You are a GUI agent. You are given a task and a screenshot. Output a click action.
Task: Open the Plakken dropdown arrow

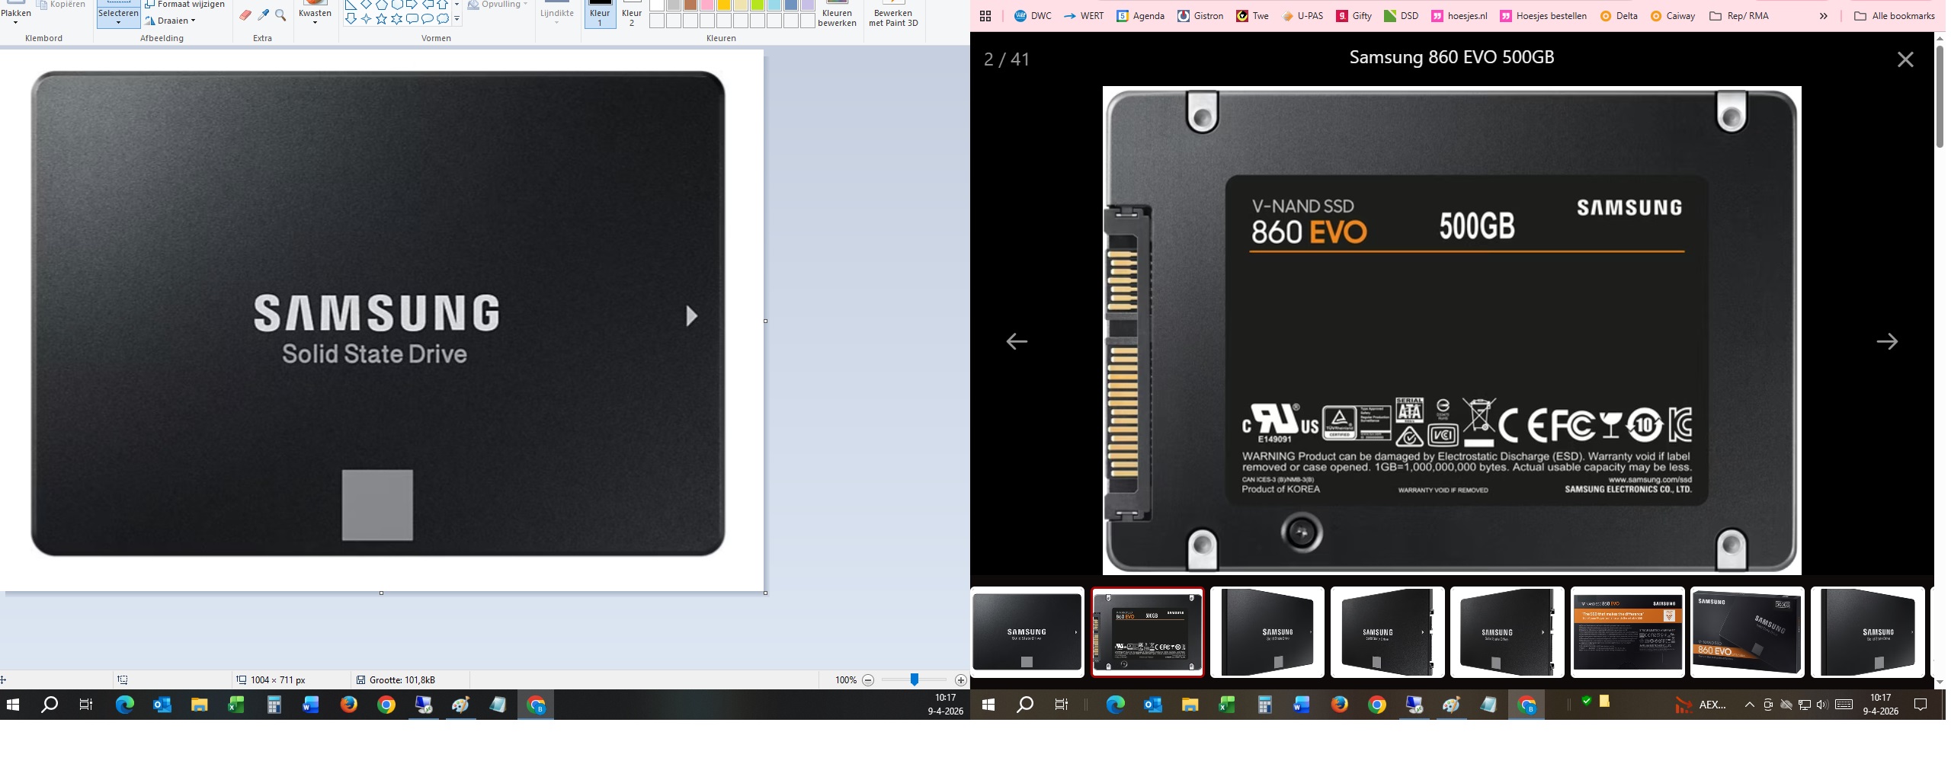pyautogui.click(x=15, y=22)
